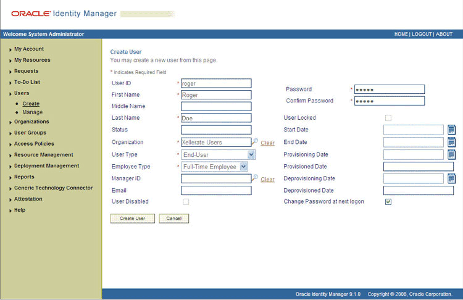Image resolution: width=463 pixels, height=300 pixels.
Task: Focus the First Name field
Action: (216, 95)
